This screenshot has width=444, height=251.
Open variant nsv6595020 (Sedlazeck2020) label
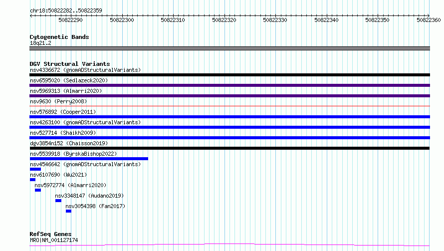pos(69,80)
